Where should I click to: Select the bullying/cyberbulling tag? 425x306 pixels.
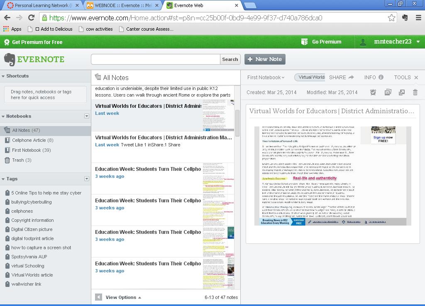[32, 202]
